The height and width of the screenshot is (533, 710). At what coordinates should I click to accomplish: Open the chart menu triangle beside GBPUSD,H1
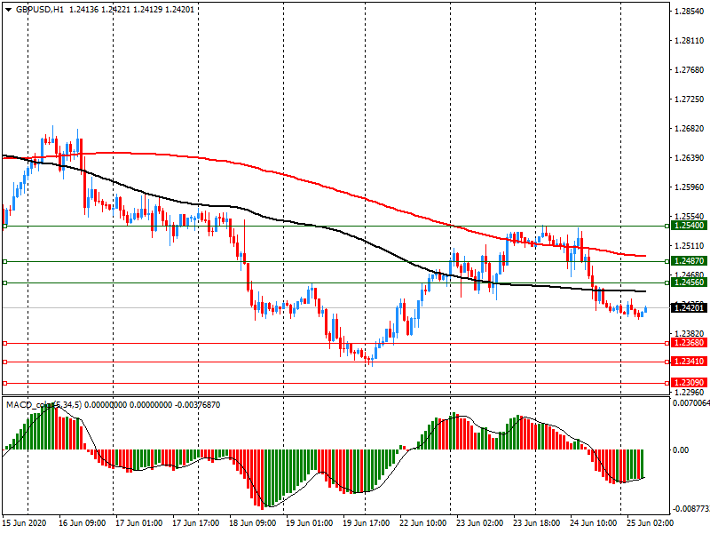[x=8, y=10]
